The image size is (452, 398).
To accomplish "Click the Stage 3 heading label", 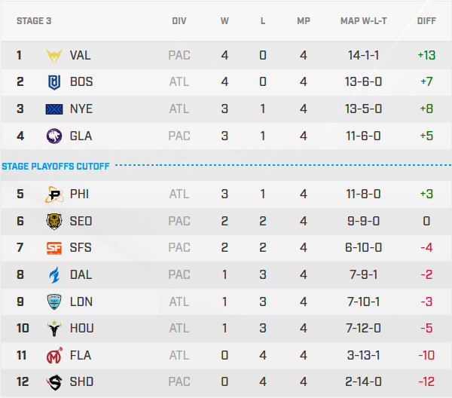I will point(34,21).
